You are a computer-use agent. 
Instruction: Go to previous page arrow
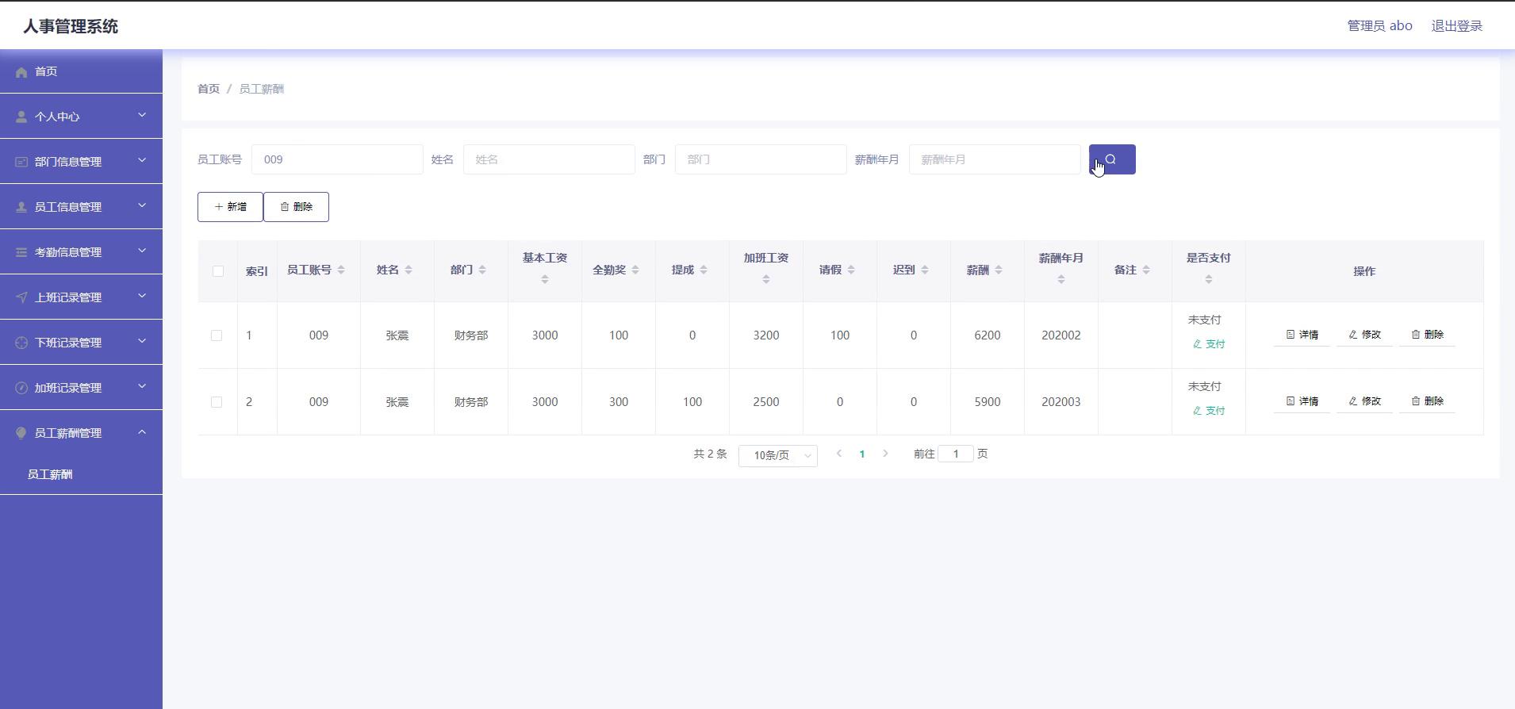point(838,454)
